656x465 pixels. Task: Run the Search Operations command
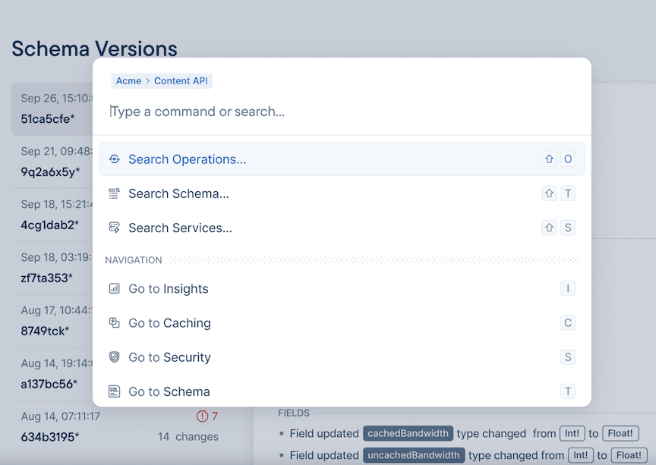(x=186, y=159)
